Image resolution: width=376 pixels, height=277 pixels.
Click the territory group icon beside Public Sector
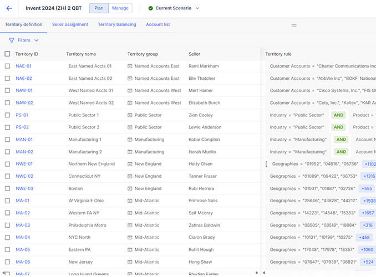(x=130, y=115)
